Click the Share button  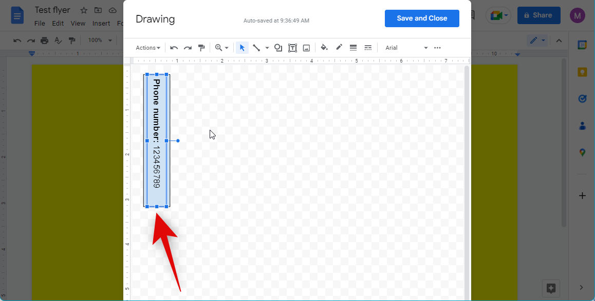point(538,15)
